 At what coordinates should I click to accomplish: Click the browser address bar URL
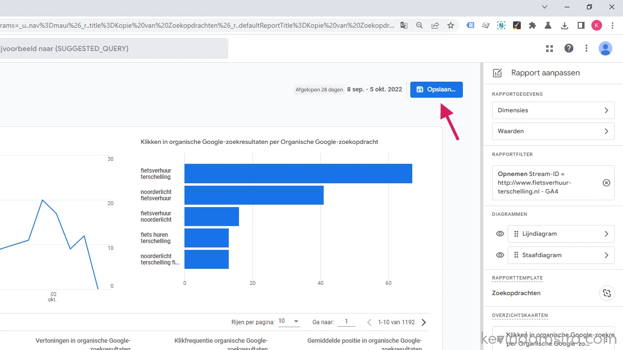point(197,25)
